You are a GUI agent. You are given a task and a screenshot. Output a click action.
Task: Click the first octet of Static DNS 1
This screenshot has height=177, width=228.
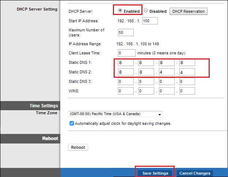[126, 63]
